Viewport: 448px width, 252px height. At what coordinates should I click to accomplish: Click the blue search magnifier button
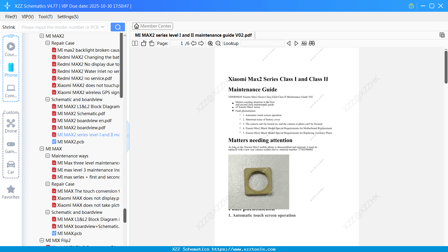(x=118, y=27)
